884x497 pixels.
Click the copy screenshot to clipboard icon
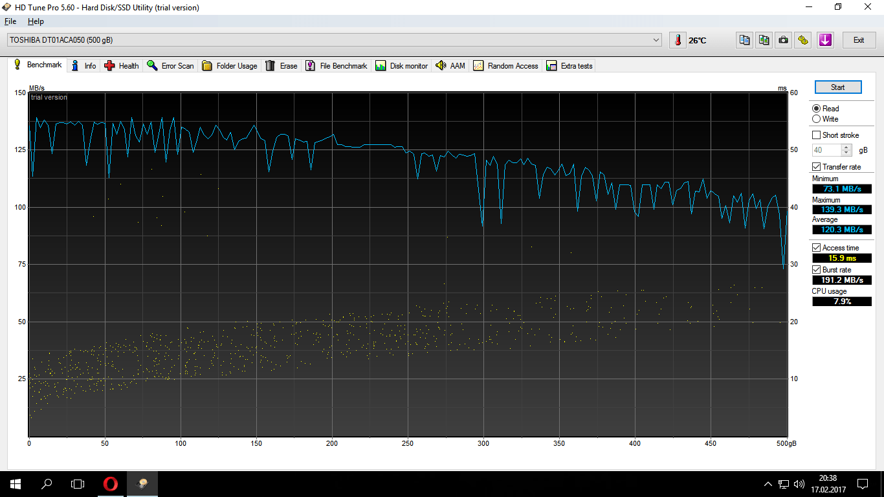click(764, 39)
